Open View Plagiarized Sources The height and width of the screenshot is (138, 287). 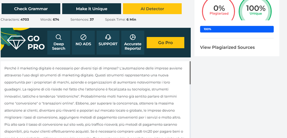(x=227, y=47)
